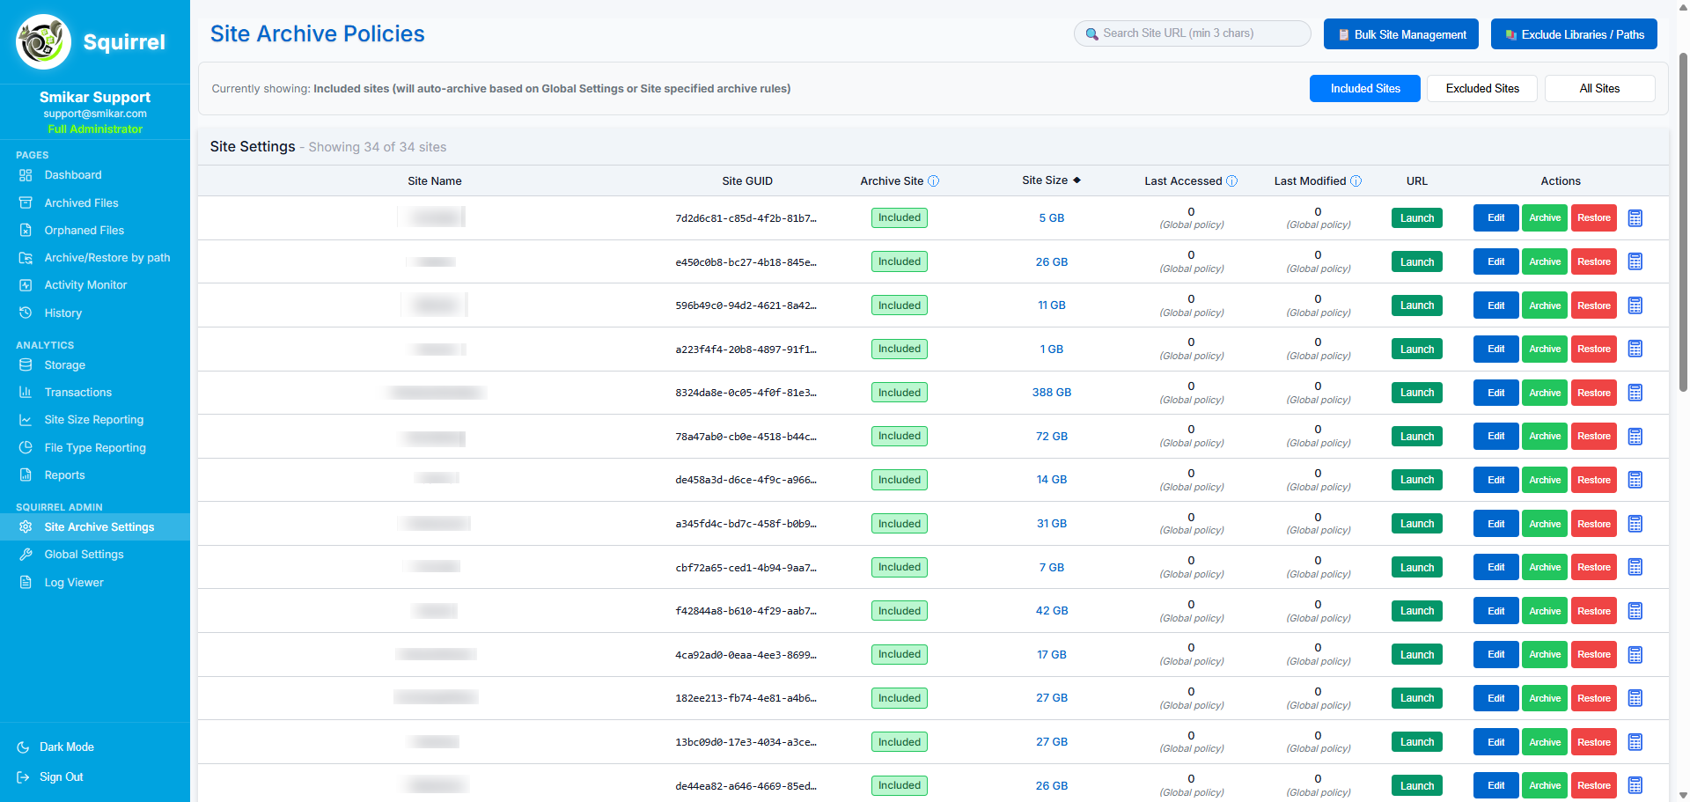Open the details icon for the 388 GB site row
The height and width of the screenshot is (802, 1690).
click(1635, 393)
